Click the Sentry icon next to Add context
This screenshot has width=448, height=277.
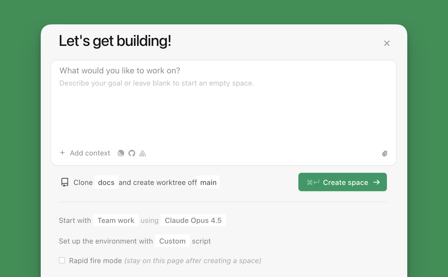pyautogui.click(x=143, y=153)
